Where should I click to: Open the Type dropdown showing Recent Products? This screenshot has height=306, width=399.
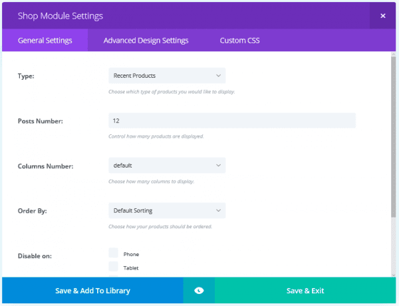tap(167, 76)
